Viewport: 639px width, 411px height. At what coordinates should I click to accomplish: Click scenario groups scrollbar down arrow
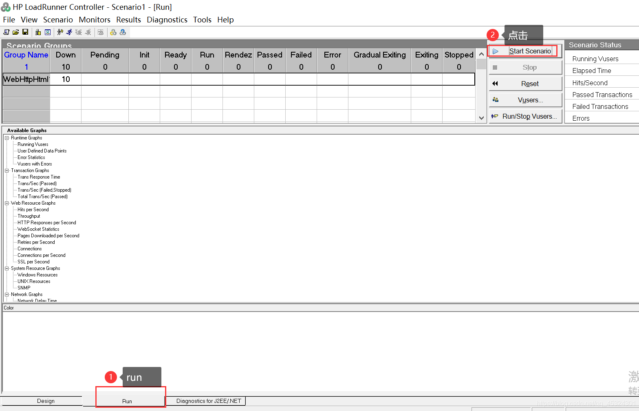pyautogui.click(x=481, y=118)
